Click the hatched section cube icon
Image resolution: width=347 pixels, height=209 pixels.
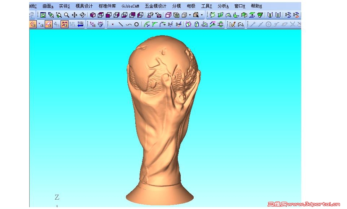click(x=176, y=15)
